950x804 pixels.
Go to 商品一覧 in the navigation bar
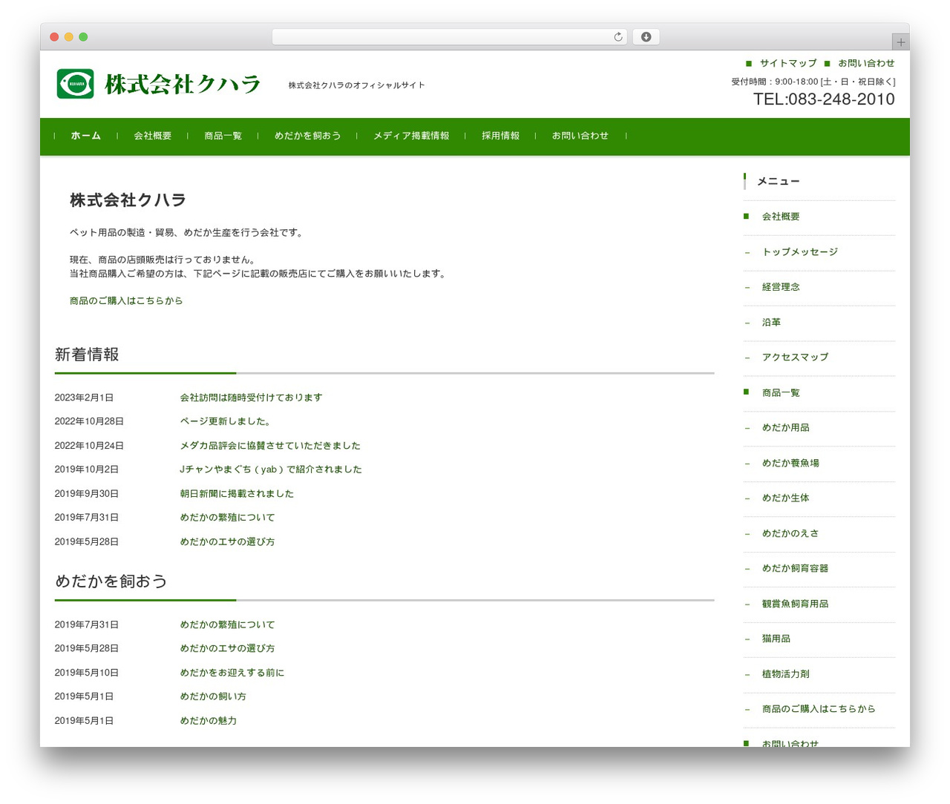point(223,136)
